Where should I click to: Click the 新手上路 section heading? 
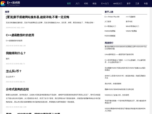109,12
